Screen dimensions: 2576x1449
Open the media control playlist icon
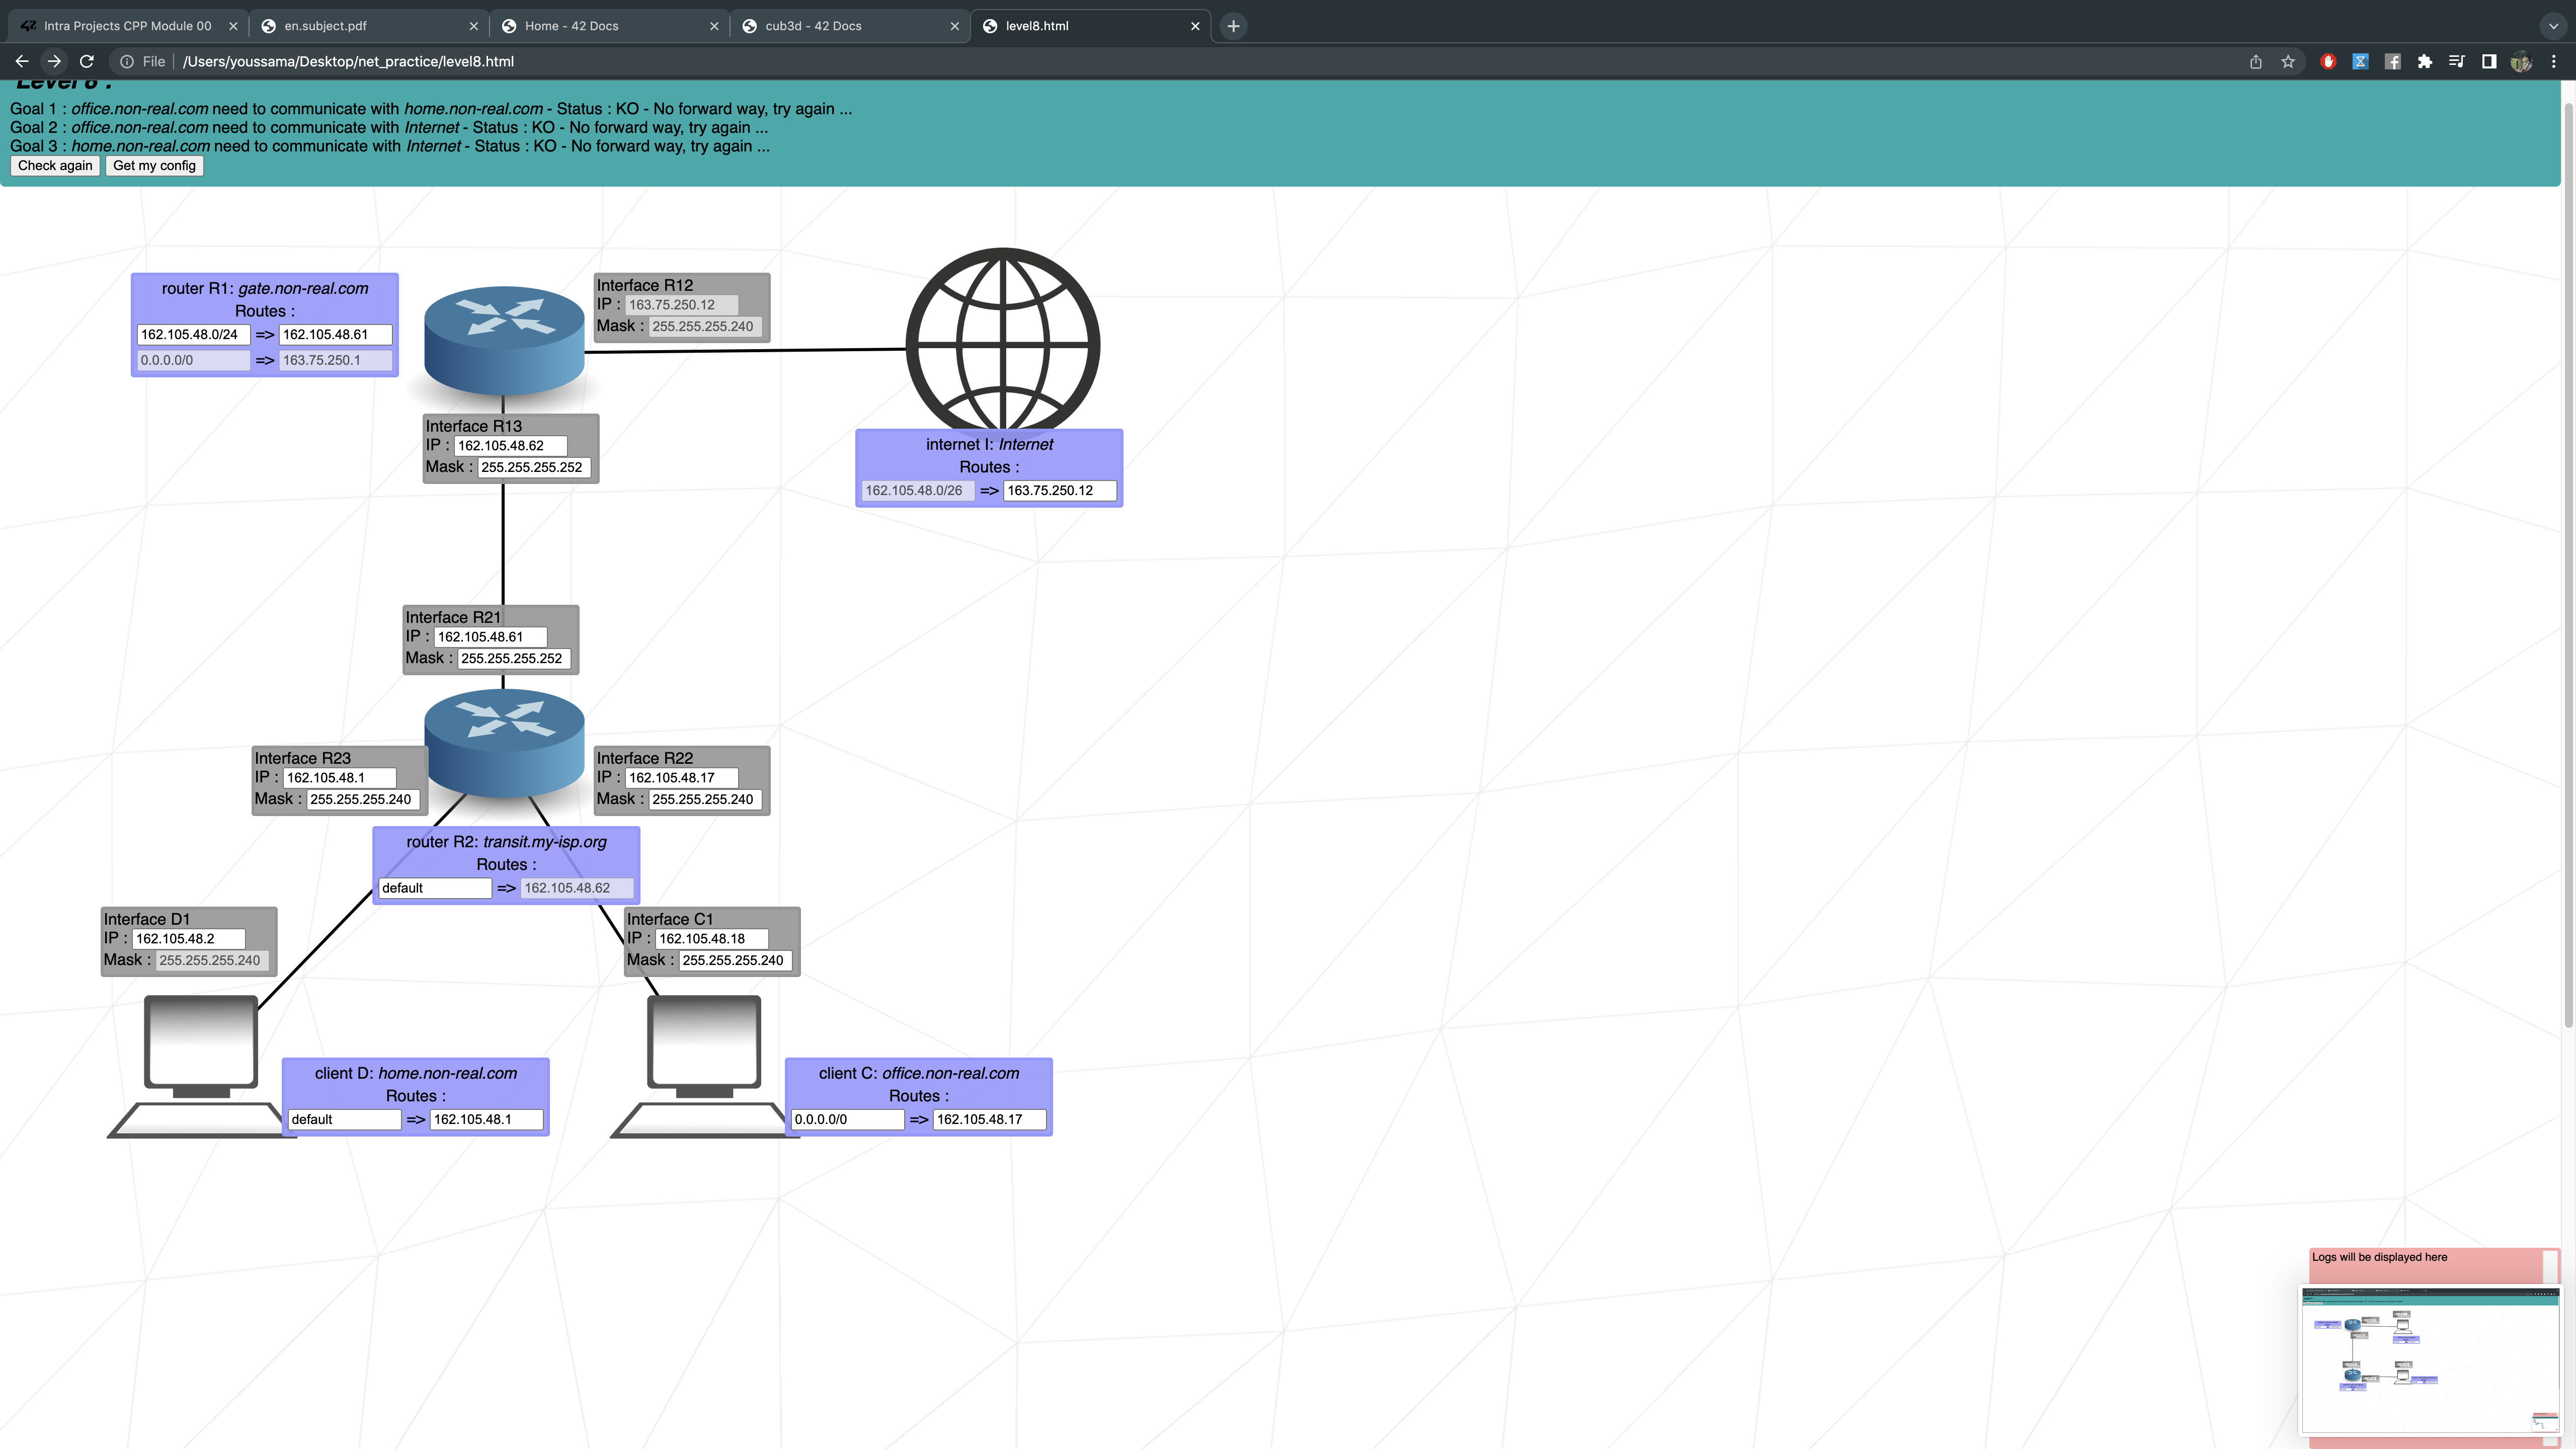[2457, 61]
